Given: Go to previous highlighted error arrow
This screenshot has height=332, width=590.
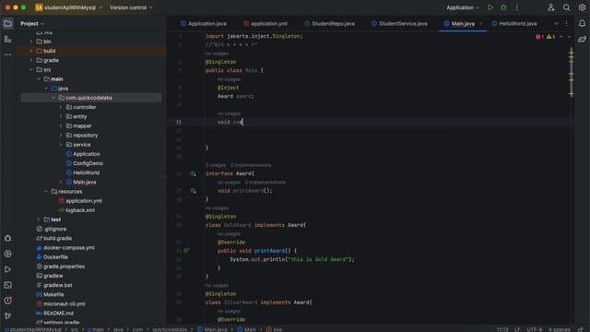Looking at the screenshot, I should tap(561, 37).
